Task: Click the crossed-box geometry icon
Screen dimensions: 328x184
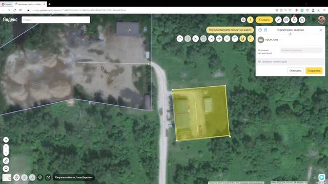Action: point(195,39)
